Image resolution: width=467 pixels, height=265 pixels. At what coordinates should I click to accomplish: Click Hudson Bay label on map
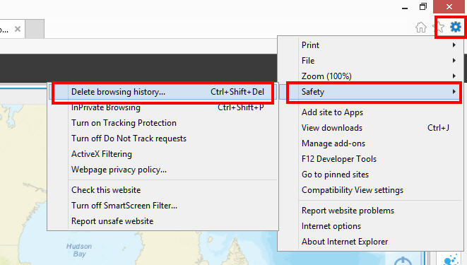[x=79, y=250]
